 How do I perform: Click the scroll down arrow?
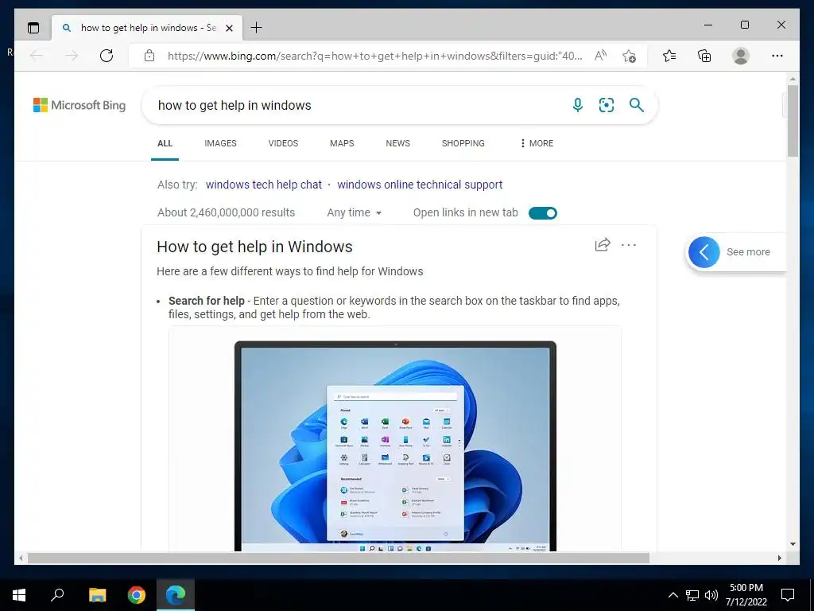tap(793, 544)
